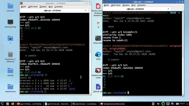This screenshot has height=106, width=189.
Task: Click the US keyboard layout indicator
Action: point(187,104)
